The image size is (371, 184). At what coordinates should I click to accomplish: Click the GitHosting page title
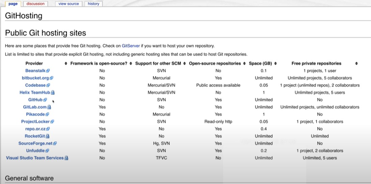[x=24, y=16]
